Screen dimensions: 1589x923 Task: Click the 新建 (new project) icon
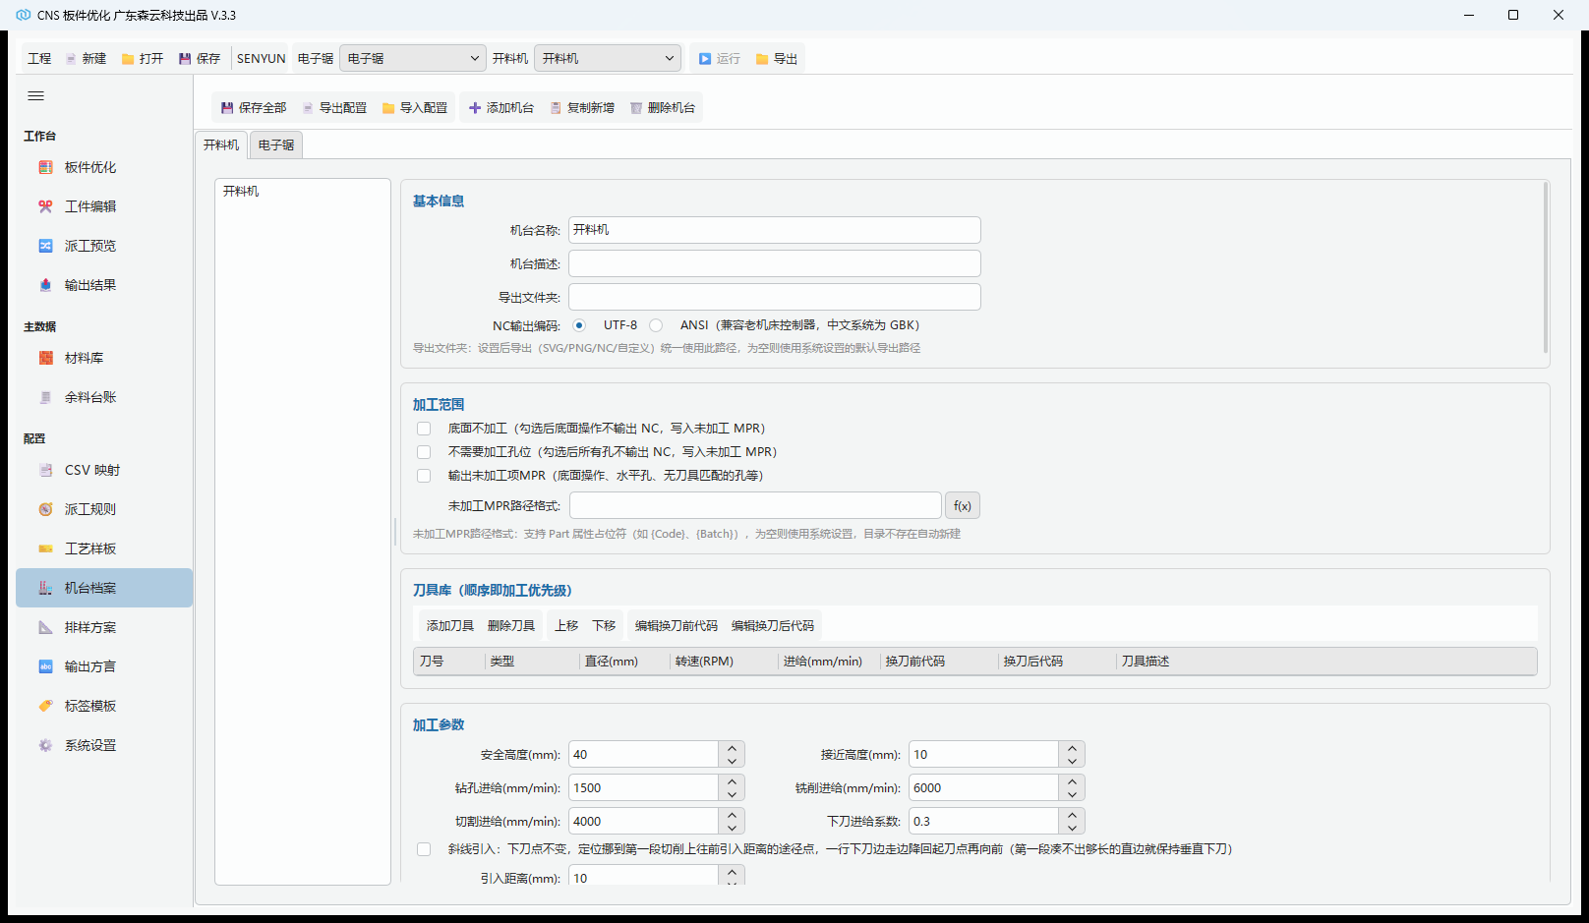click(71, 59)
